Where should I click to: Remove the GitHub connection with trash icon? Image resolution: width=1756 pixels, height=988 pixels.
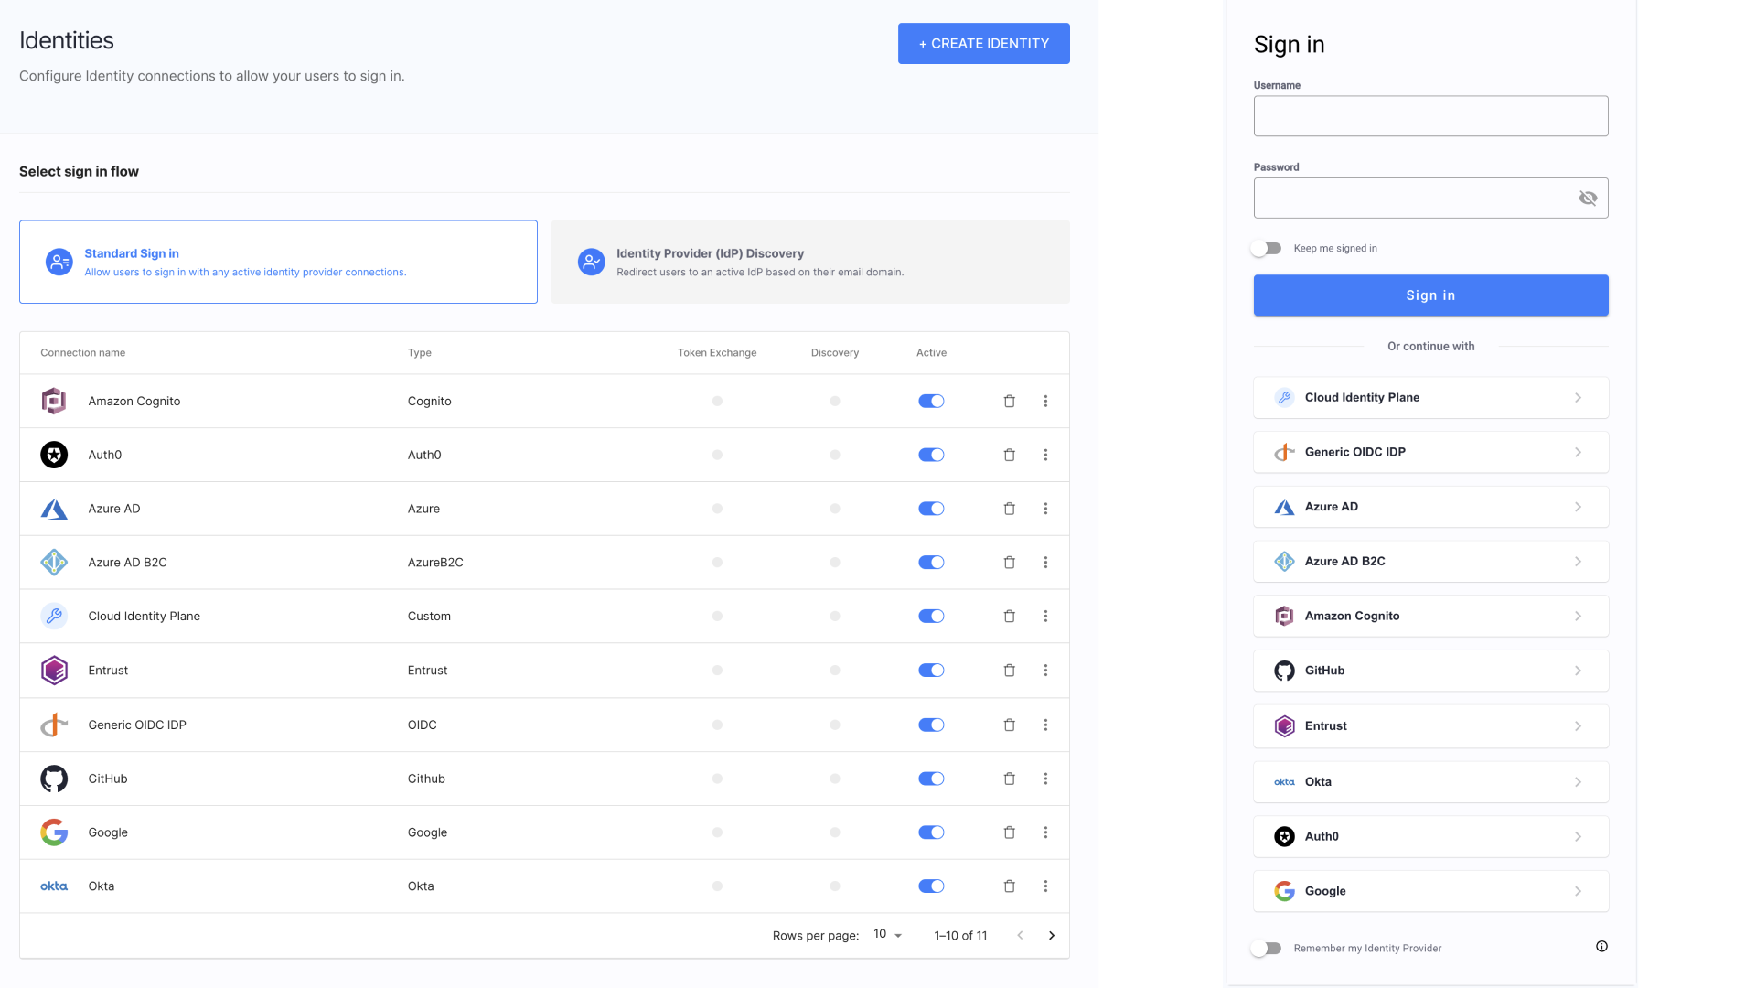click(1010, 779)
